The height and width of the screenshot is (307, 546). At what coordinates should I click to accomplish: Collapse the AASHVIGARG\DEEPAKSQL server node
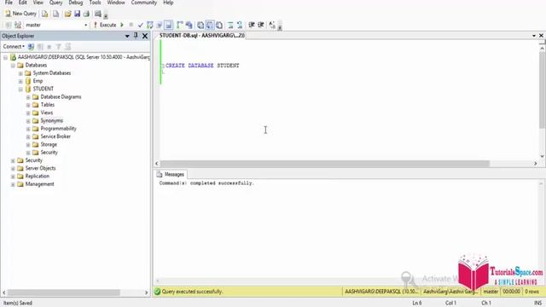[5, 57]
